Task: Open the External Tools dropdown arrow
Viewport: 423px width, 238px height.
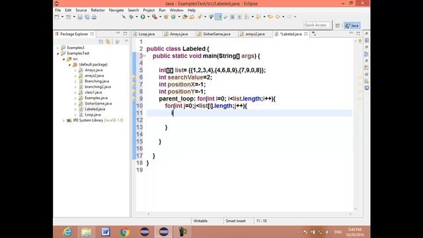Action: point(160,17)
